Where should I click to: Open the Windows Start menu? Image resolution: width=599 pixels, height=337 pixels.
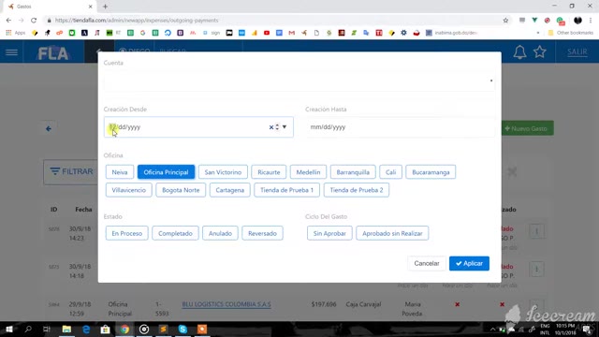click(9, 329)
